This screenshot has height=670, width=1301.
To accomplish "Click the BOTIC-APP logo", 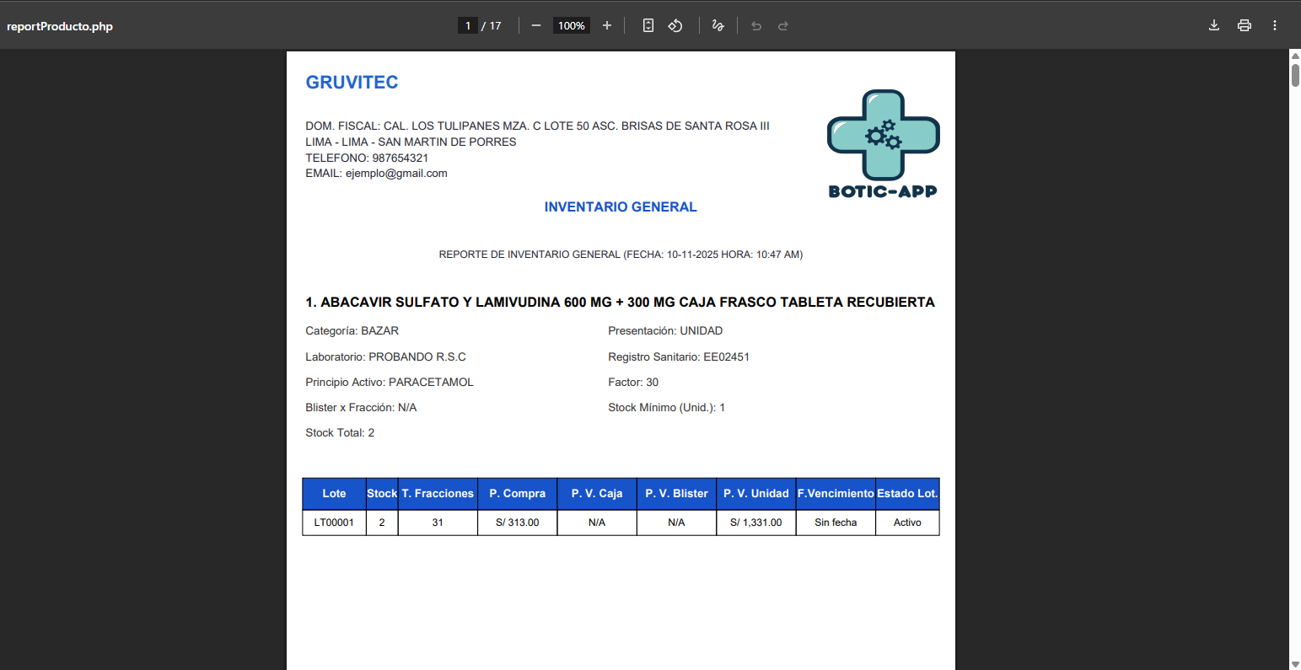I will coord(882,142).
